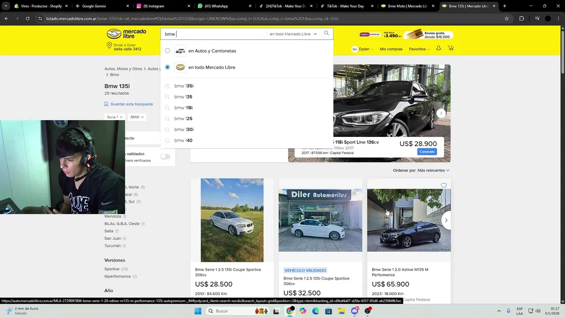Choose 'bmw 118i' search suggestion

coord(183,108)
